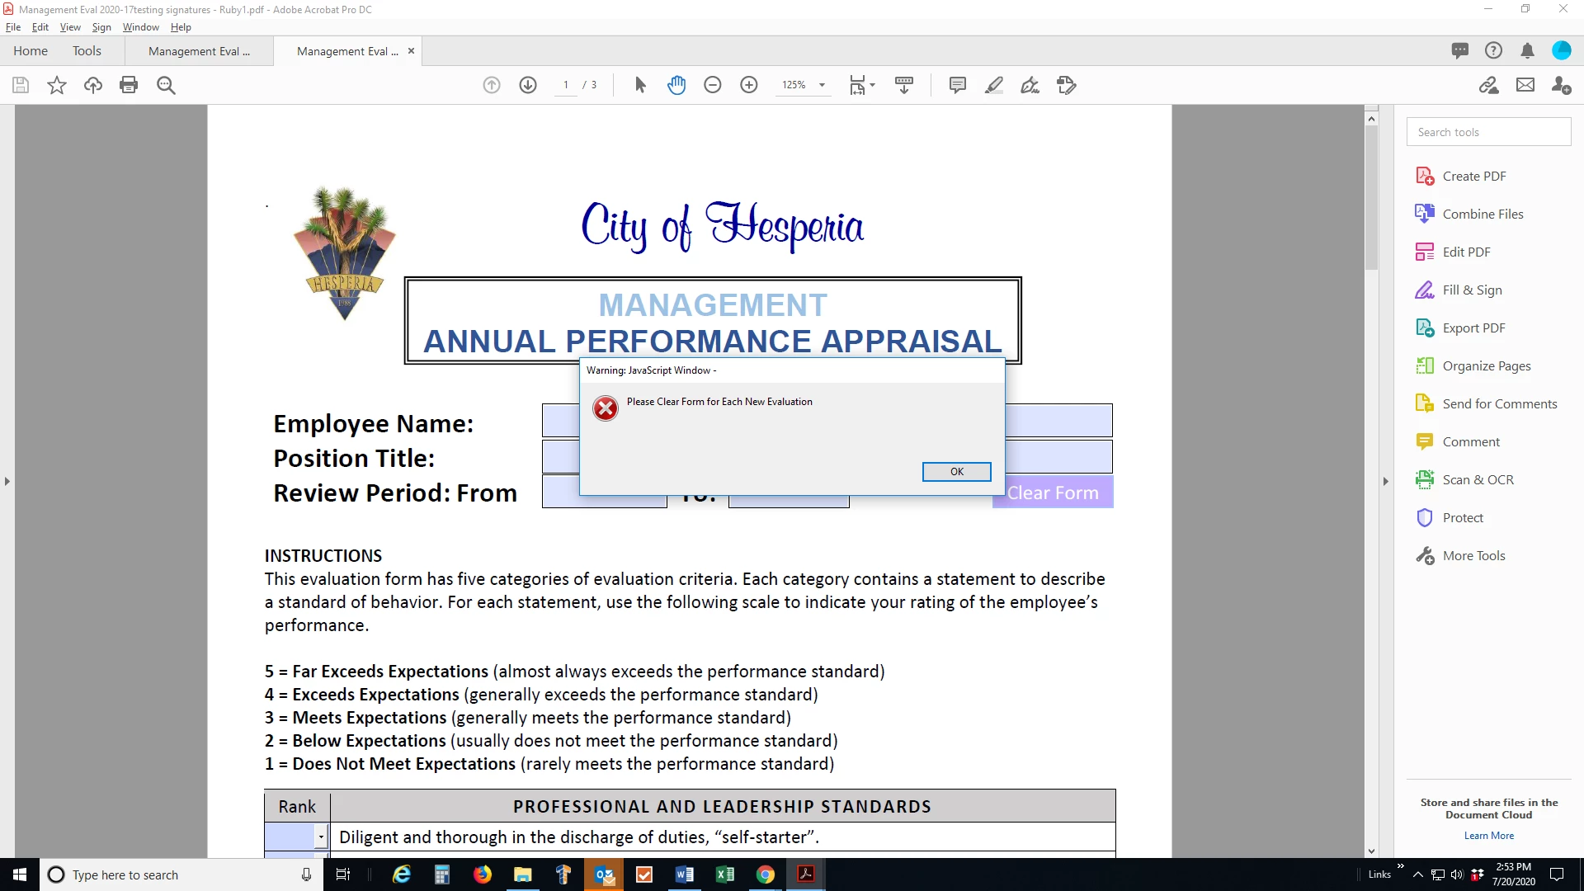
Task: Click the zoom in plus icon
Action: point(749,85)
